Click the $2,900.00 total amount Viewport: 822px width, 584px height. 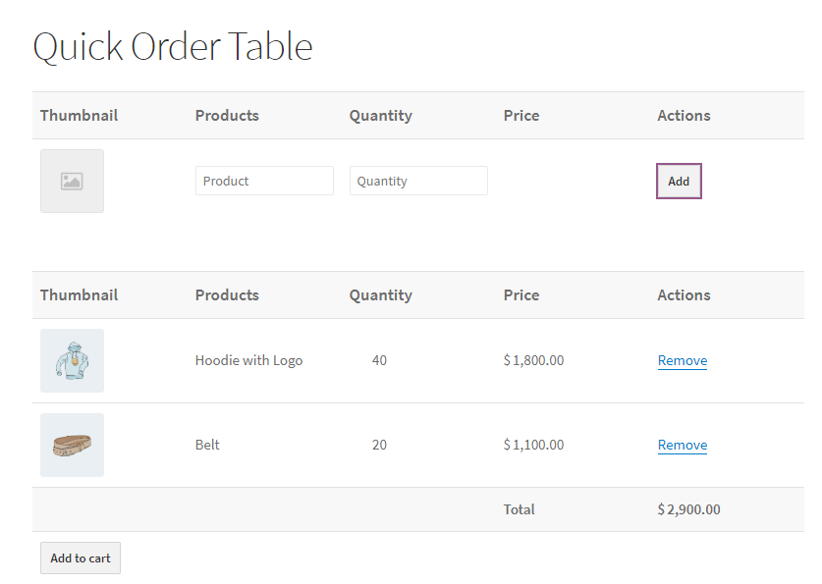pos(688,509)
